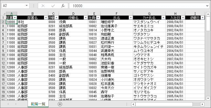Image resolution: width=211 pixels, height=108 pixels.
Task: Select cell containing 役員
Action: click(73, 22)
